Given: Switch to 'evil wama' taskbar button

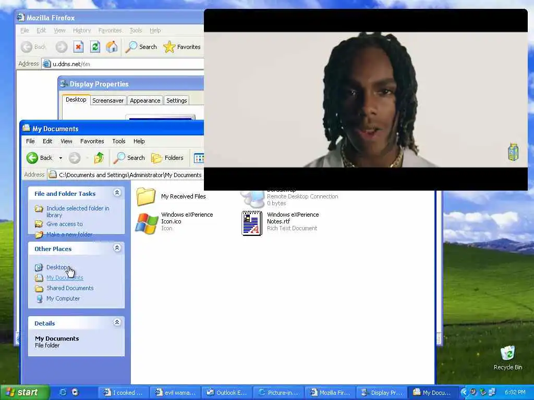Looking at the screenshot, I should coord(176,393).
